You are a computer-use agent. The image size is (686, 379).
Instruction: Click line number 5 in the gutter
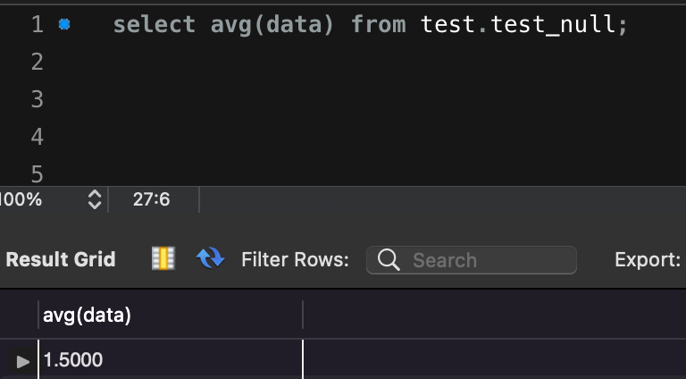pyautogui.click(x=37, y=173)
